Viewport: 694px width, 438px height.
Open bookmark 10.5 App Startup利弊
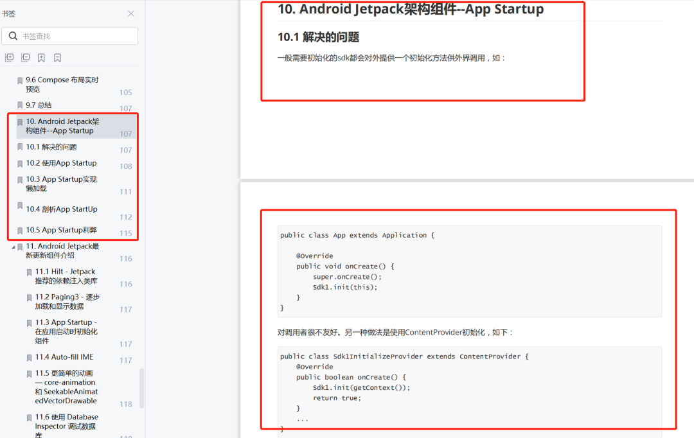tap(61, 230)
